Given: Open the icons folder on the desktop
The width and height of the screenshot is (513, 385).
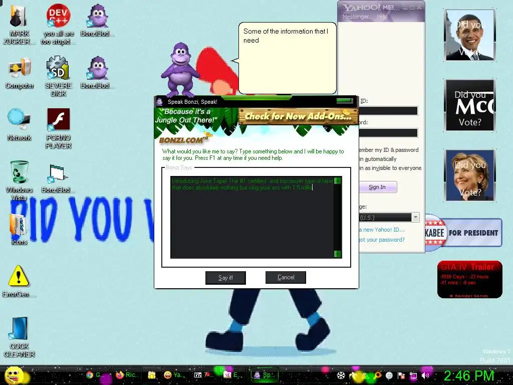Looking at the screenshot, I should pos(19,229).
